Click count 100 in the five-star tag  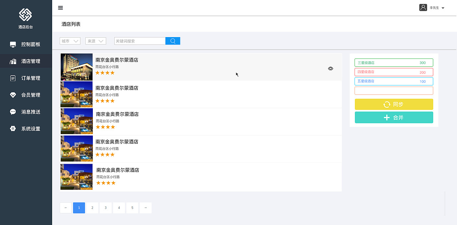[x=423, y=82]
